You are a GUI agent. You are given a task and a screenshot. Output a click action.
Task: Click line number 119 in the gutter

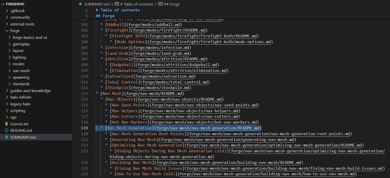84,128
